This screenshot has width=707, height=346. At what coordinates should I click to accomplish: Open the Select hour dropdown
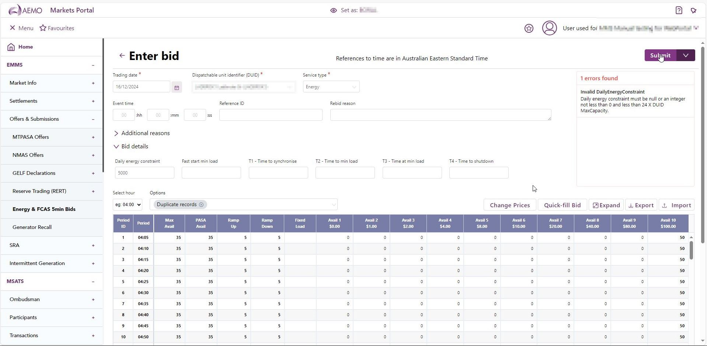(x=128, y=205)
